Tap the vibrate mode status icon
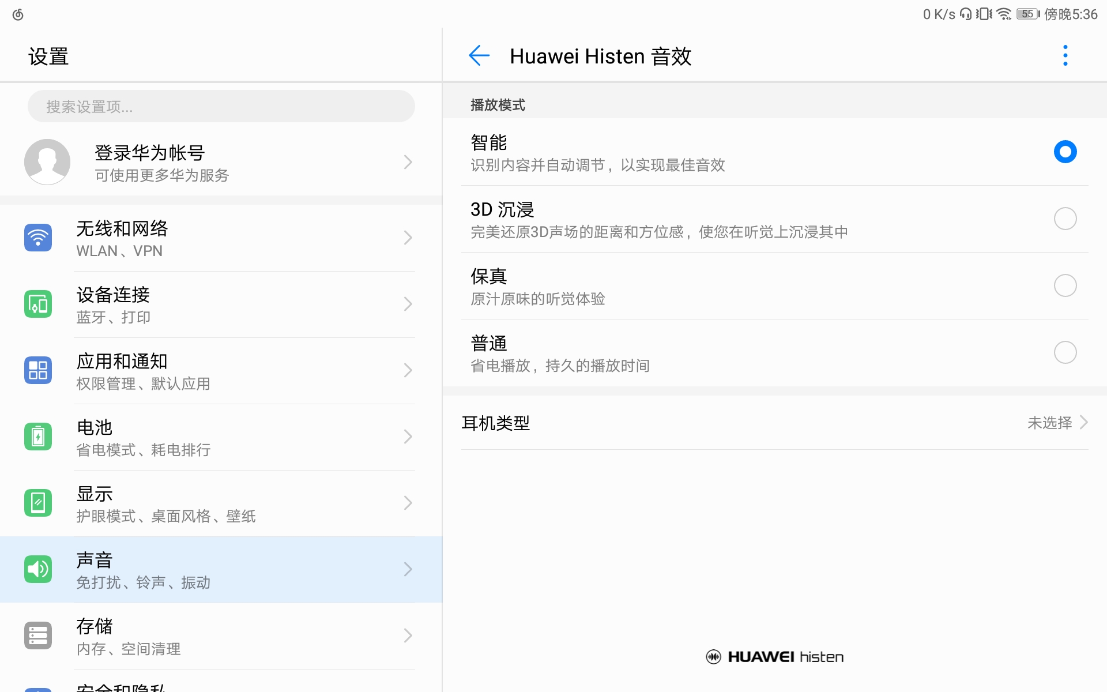Screen dimensions: 1107x692 coord(984,14)
